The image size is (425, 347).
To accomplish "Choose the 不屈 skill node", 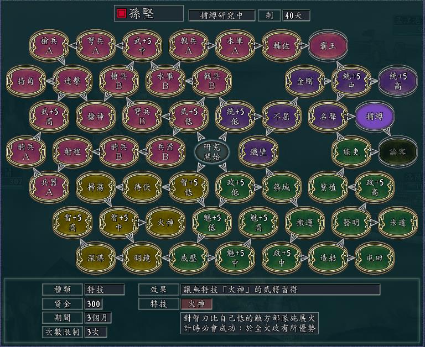I will pyautogui.click(x=282, y=117).
